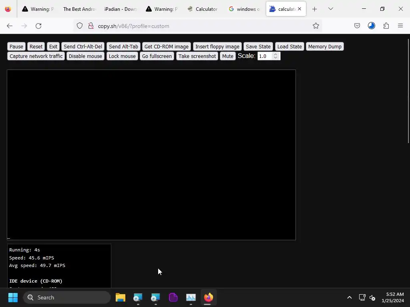Click inside the black emulator screen
The height and width of the screenshot is (307, 410).
tap(151, 155)
